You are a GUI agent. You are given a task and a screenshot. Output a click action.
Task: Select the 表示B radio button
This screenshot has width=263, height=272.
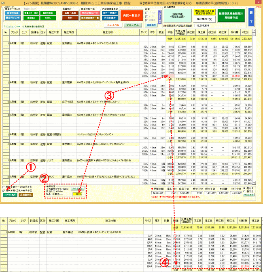tap(244, 191)
